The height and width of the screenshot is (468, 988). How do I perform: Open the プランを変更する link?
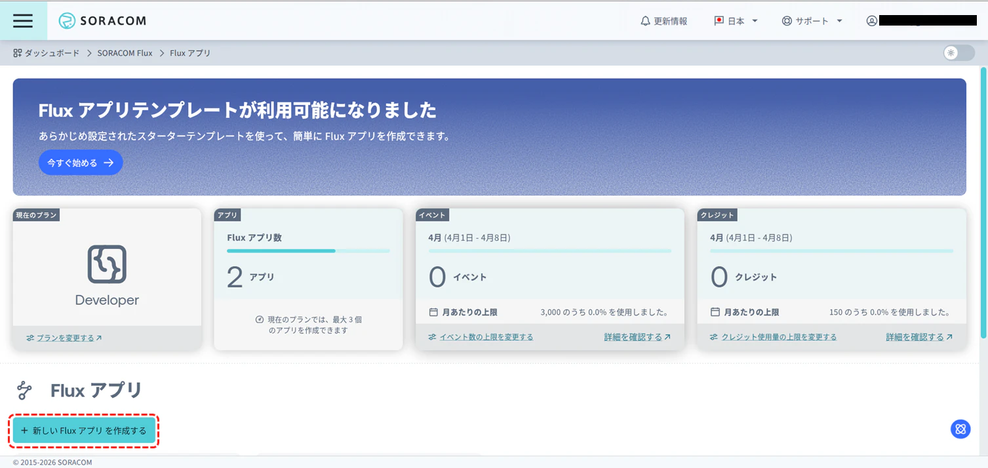pos(64,338)
